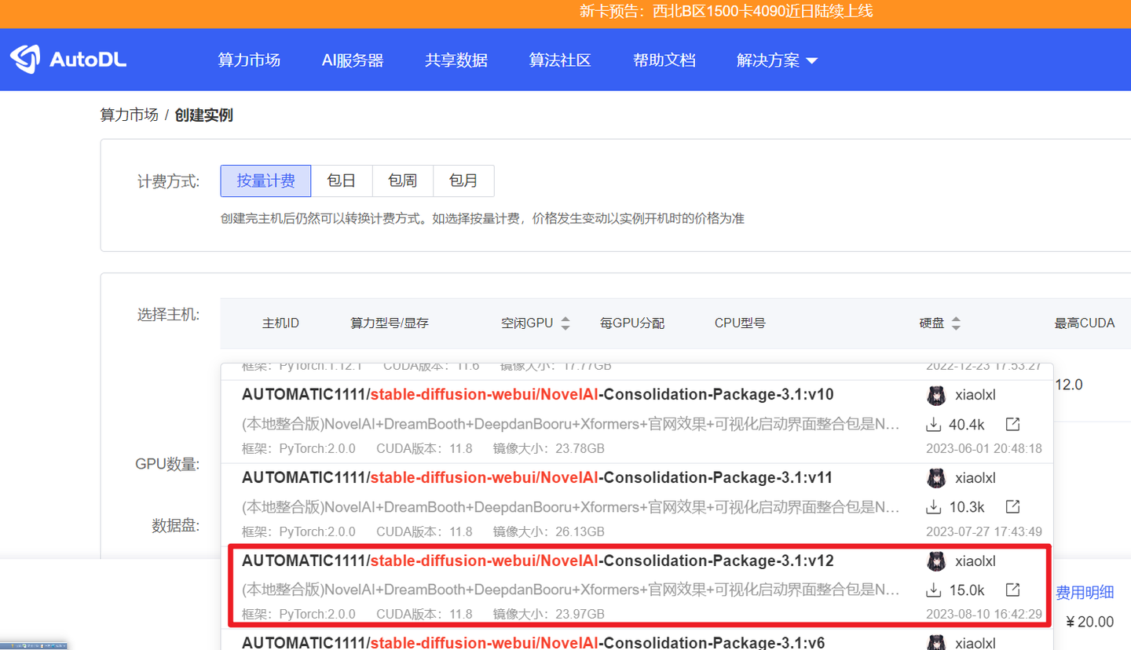This screenshot has width=1131, height=650.
Task: Open the 费用明细 cost details link
Action: click(x=1086, y=592)
